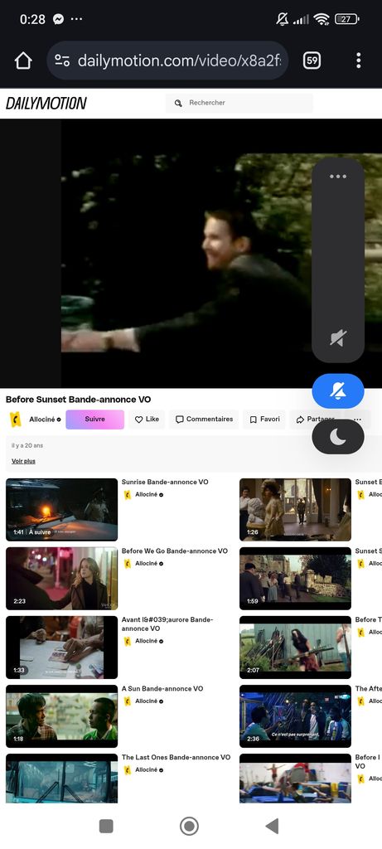The height and width of the screenshot is (849, 382).
Task: Click title Before We Go Bande-annonce VO
Action: point(174,551)
